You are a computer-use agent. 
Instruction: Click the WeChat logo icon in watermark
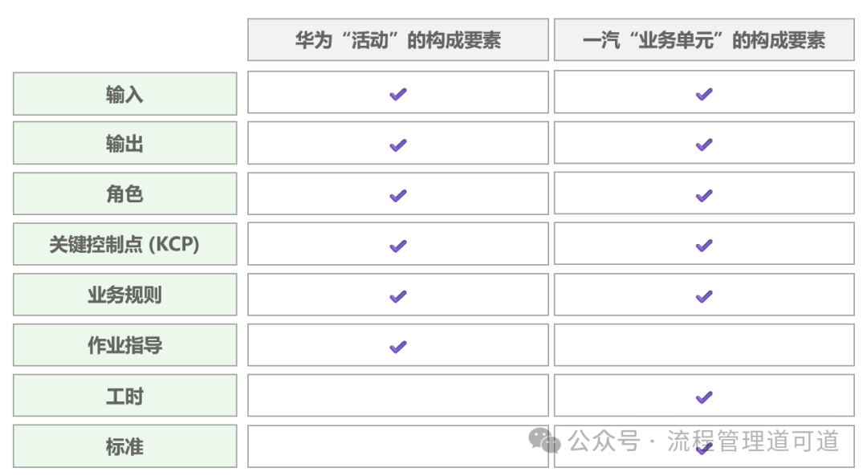tap(544, 441)
